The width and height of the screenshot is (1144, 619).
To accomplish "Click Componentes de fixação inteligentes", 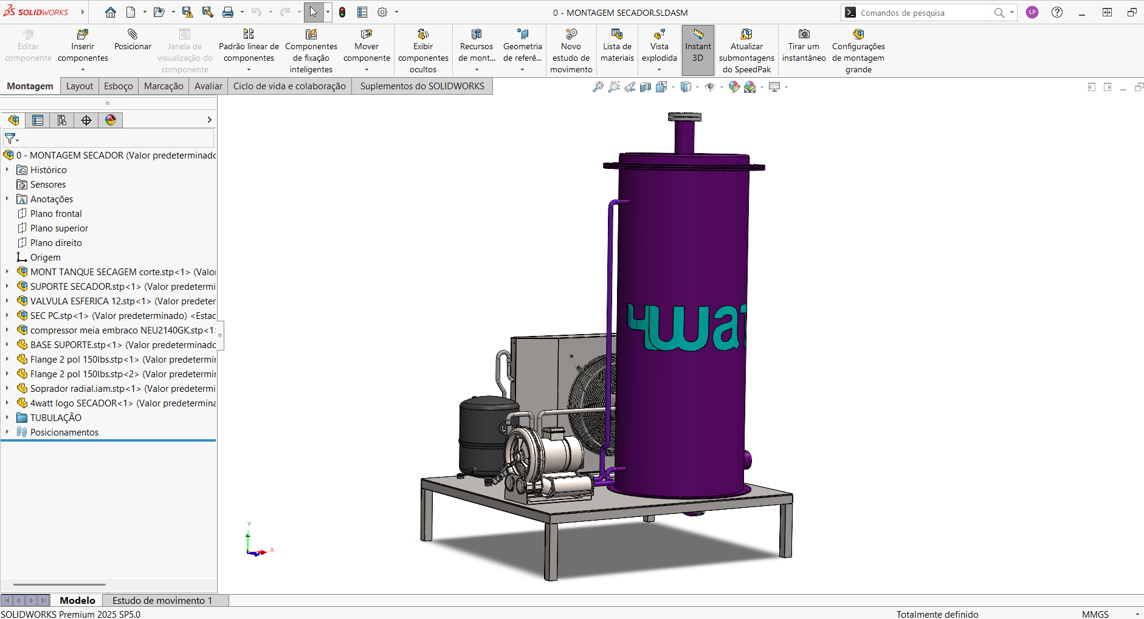I will point(311,51).
